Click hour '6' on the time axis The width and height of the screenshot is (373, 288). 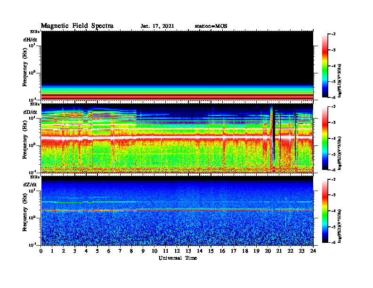point(109,251)
